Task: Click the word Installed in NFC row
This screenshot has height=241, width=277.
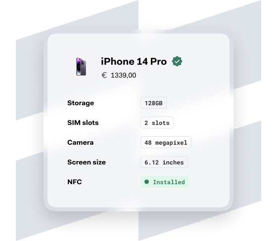Action: (169, 182)
